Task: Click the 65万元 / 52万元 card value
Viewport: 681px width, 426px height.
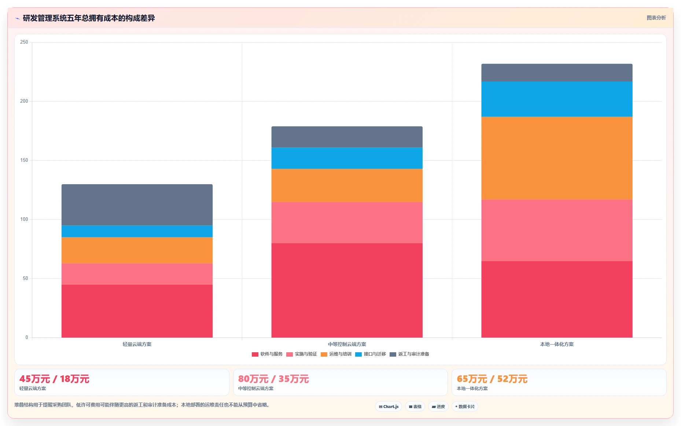Action: coord(492,379)
